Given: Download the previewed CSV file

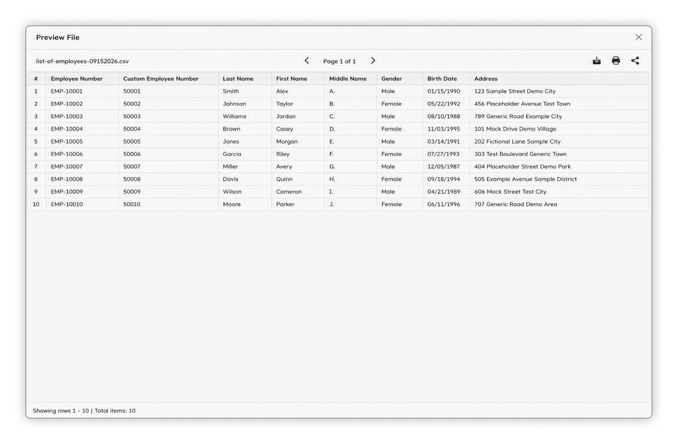Looking at the screenshot, I should (597, 61).
